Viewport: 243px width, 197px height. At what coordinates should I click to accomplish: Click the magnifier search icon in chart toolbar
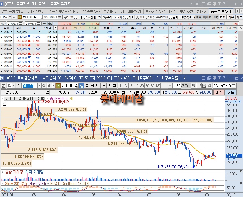(x=44, y=86)
